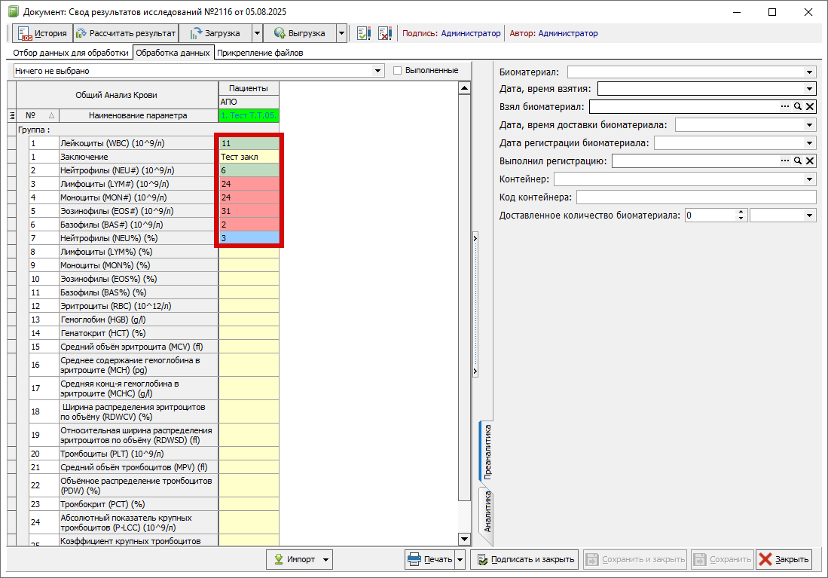Click the Закрыть button
Image resolution: width=828 pixels, height=578 pixels.
click(784, 559)
